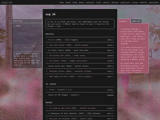The image size is (160, 120).
Task: Expand the new york minute (2004) review
Action: (x=67, y=45)
